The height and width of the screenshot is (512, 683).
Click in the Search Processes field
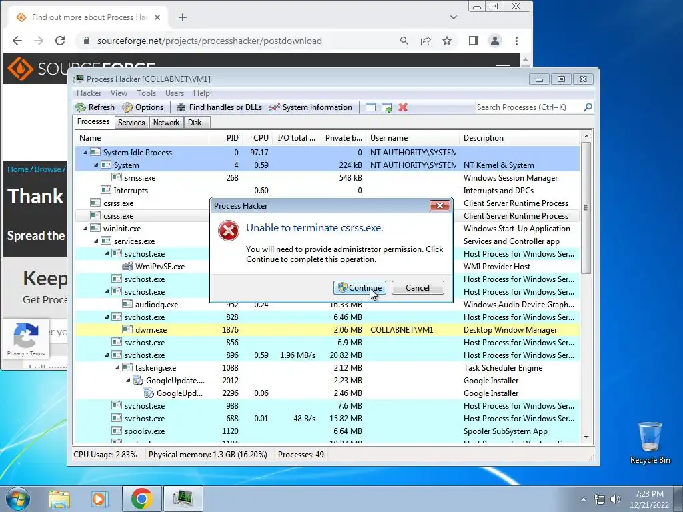529,107
